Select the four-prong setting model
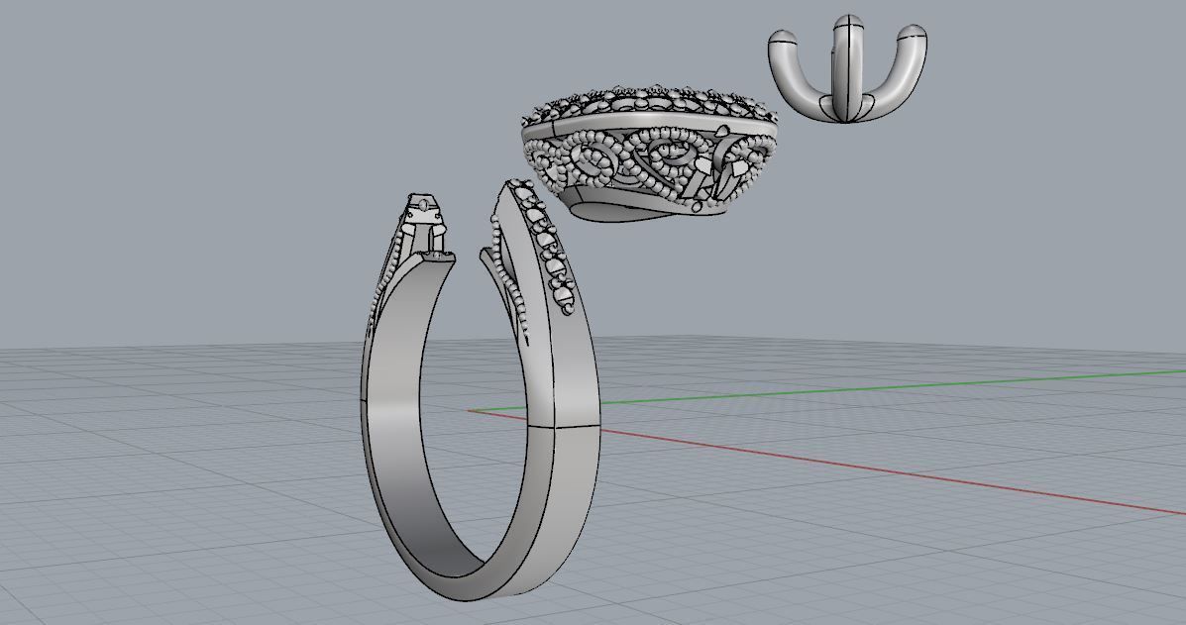This screenshot has width=1186, height=625. (x=847, y=68)
